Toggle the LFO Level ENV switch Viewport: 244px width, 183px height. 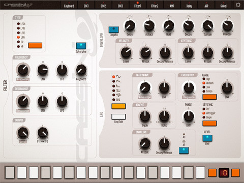pyautogui.click(x=207, y=138)
